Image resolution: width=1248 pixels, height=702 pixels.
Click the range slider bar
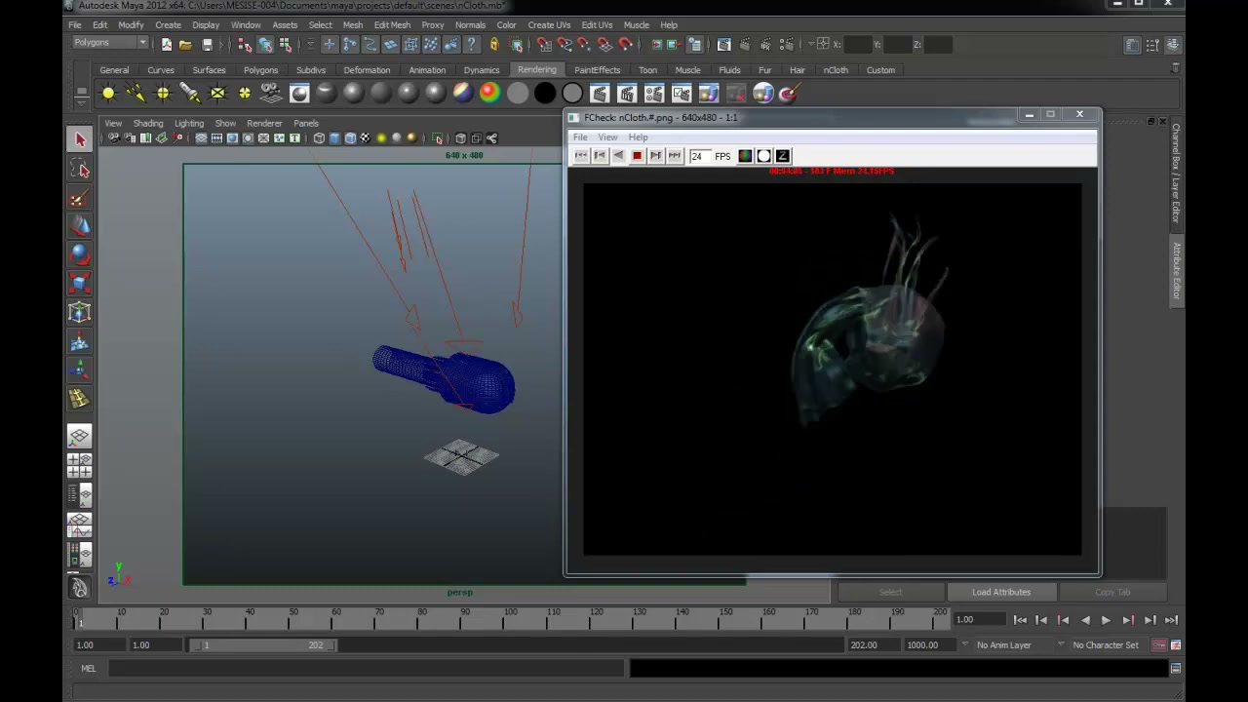click(x=264, y=644)
